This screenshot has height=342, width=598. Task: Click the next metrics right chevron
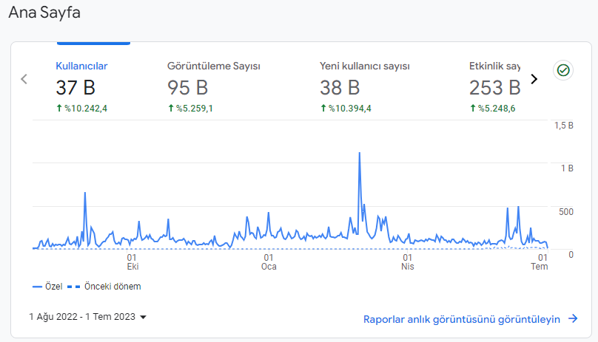tap(534, 79)
